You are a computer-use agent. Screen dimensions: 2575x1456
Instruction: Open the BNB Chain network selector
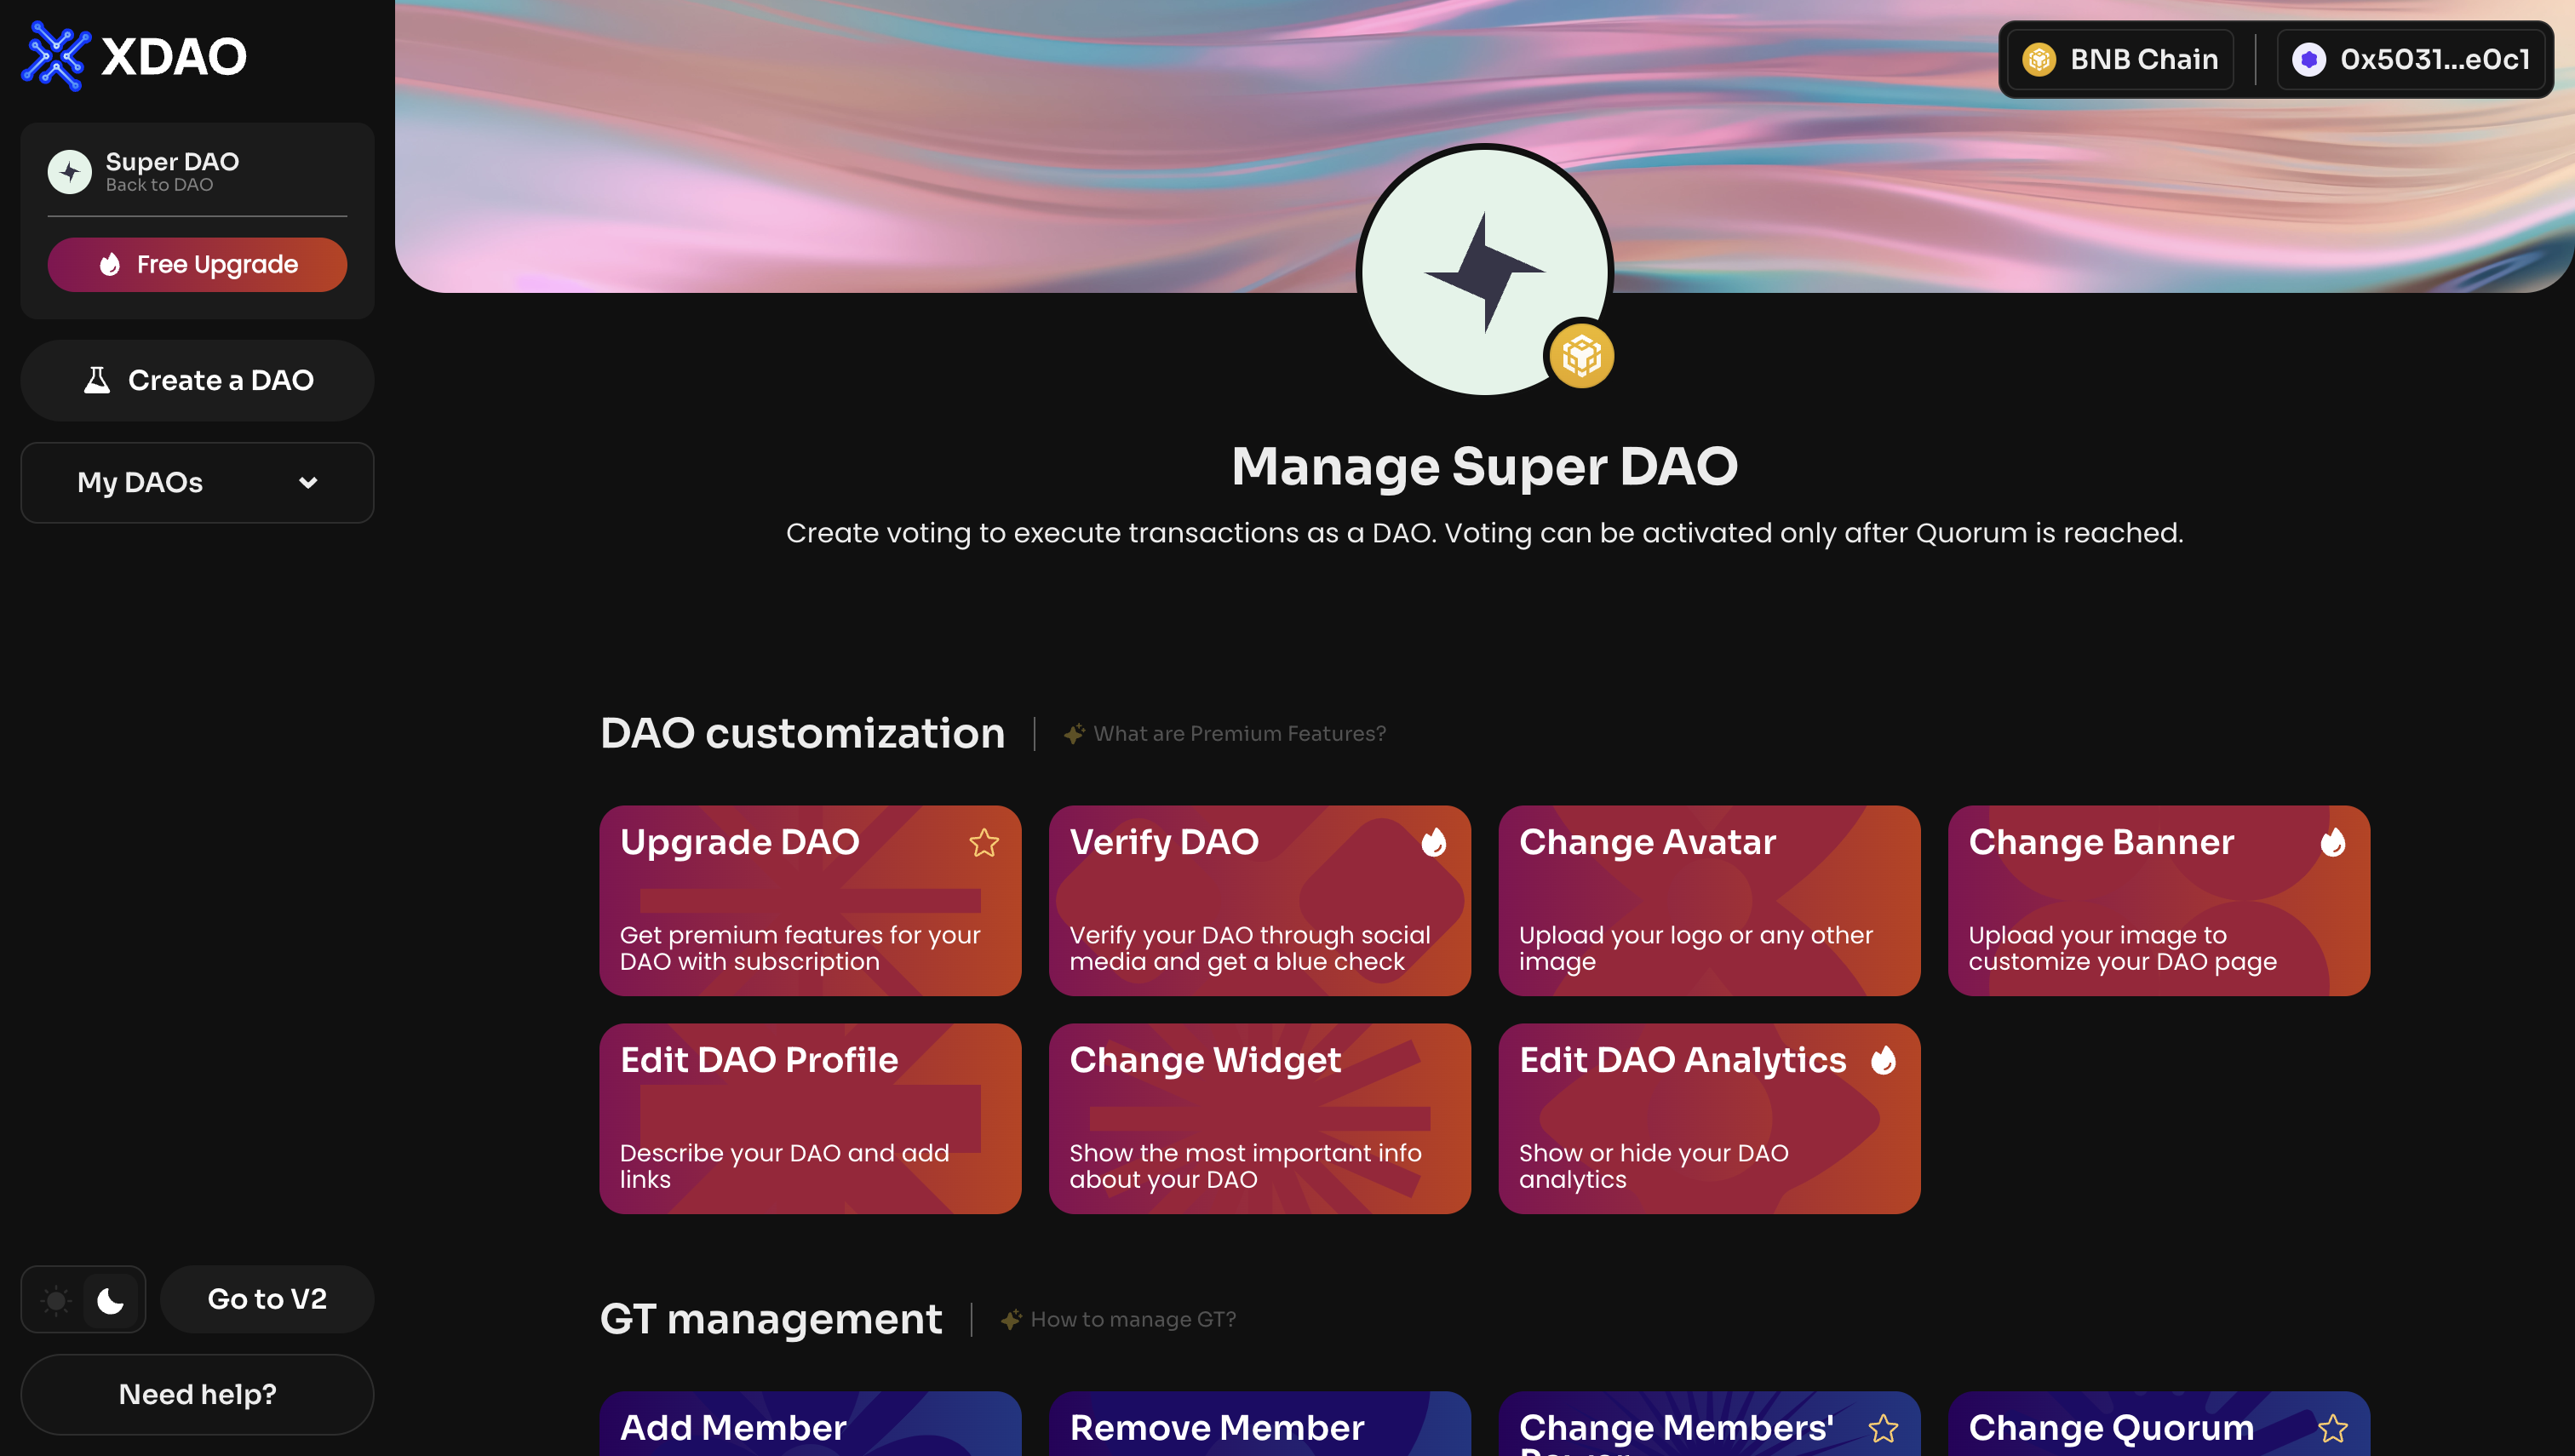[x=2120, y=59]
